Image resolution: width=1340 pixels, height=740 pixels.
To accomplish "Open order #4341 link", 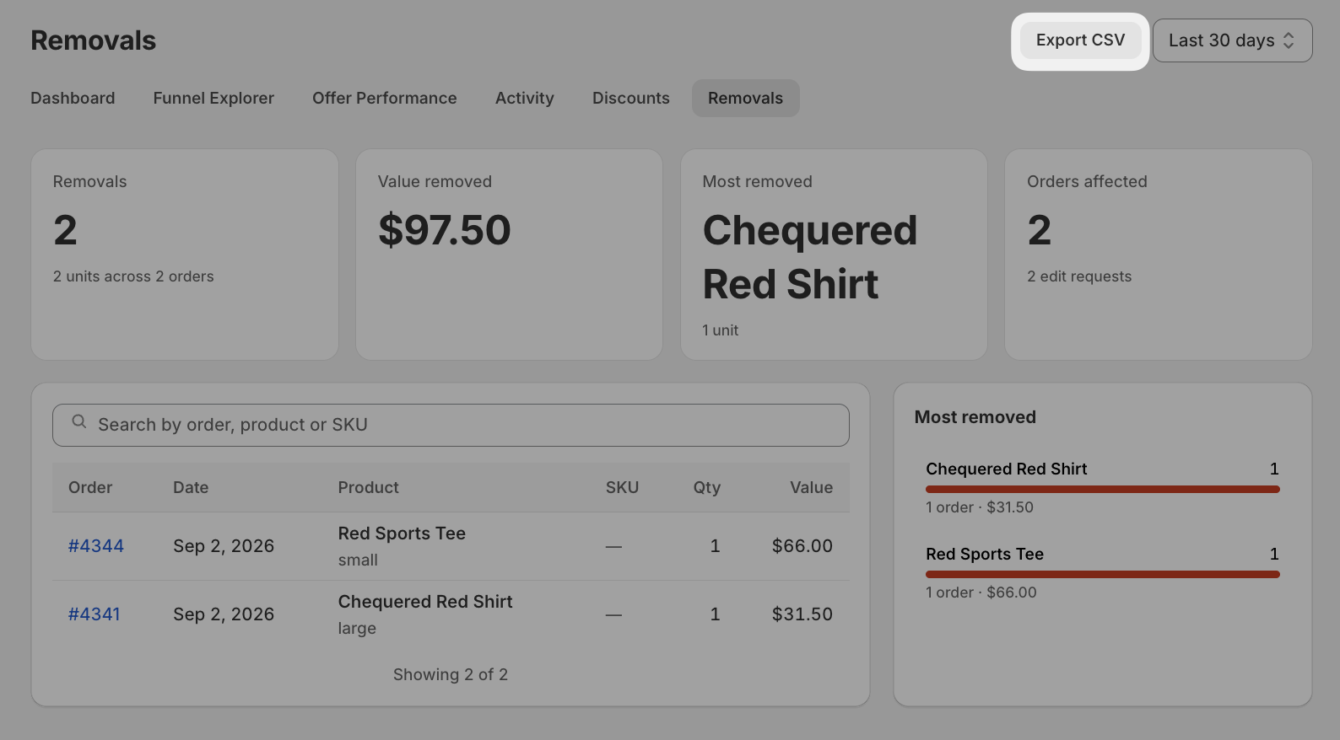I will tap(95, 614).
